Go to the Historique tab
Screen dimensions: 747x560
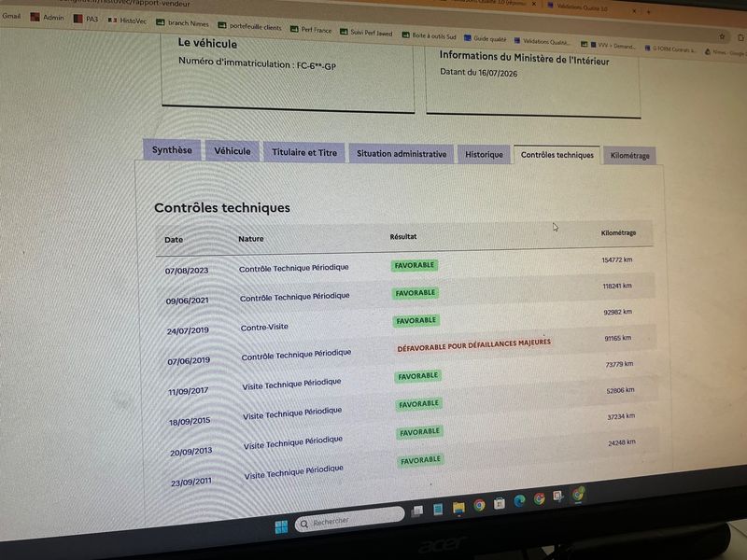484,154
